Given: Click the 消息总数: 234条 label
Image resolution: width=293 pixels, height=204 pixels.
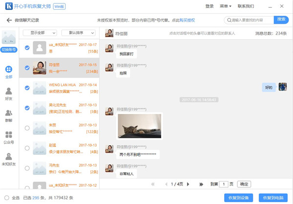Looking at the screenshot, I should pyautogui.click(x=271, y=33).
